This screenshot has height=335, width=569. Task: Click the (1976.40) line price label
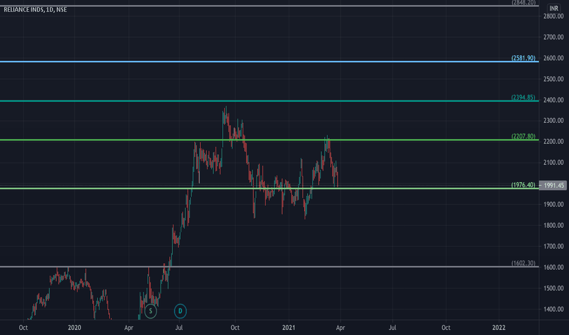click(x=523, y=185)
